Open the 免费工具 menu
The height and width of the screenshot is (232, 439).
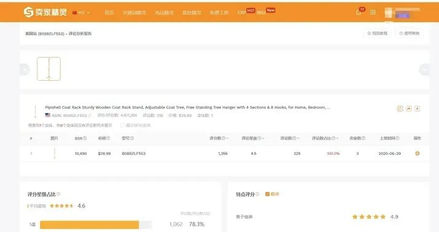pyautogui.click(x=219, y=12)
